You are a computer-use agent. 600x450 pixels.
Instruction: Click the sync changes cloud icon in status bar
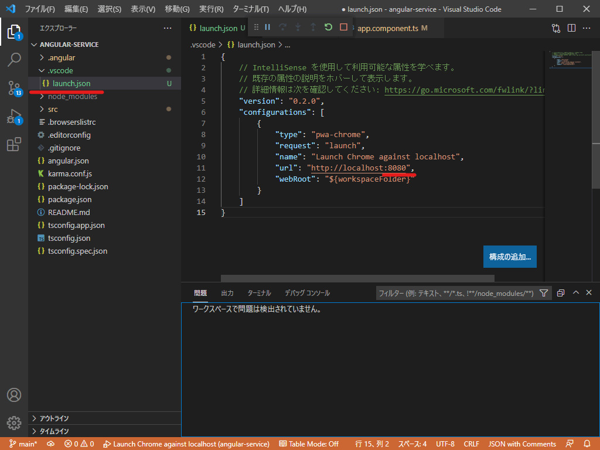[50, 444]
